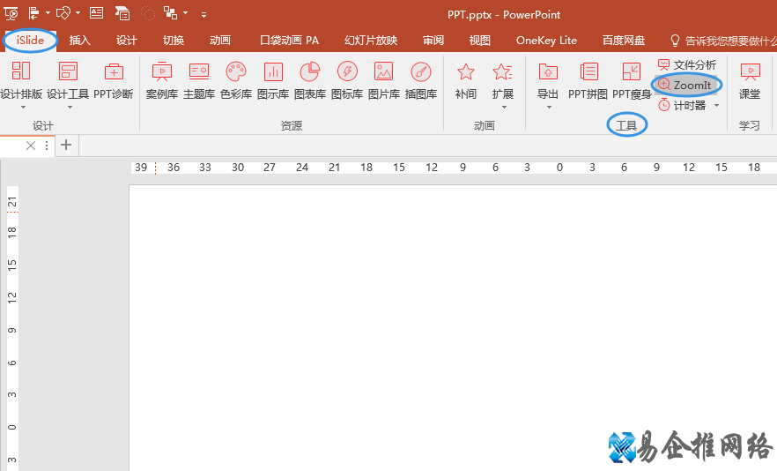Viewport: 777px width, 471px height.
Task: Open the 图示库 diagram library
Action: click(x=273, y=80)
